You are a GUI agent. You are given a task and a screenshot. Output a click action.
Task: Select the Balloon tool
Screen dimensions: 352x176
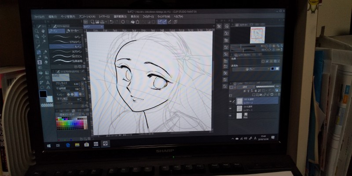point(42,88)
